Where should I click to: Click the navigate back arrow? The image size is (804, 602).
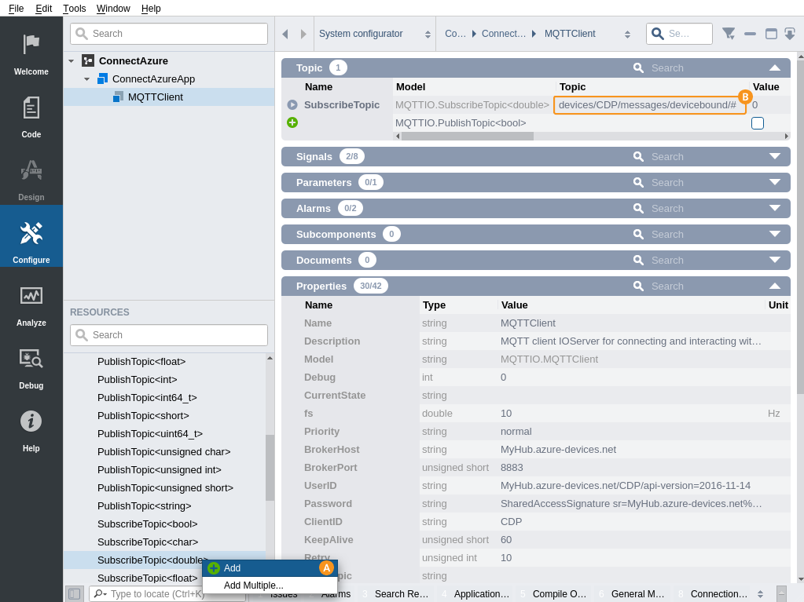coord(285,34)
